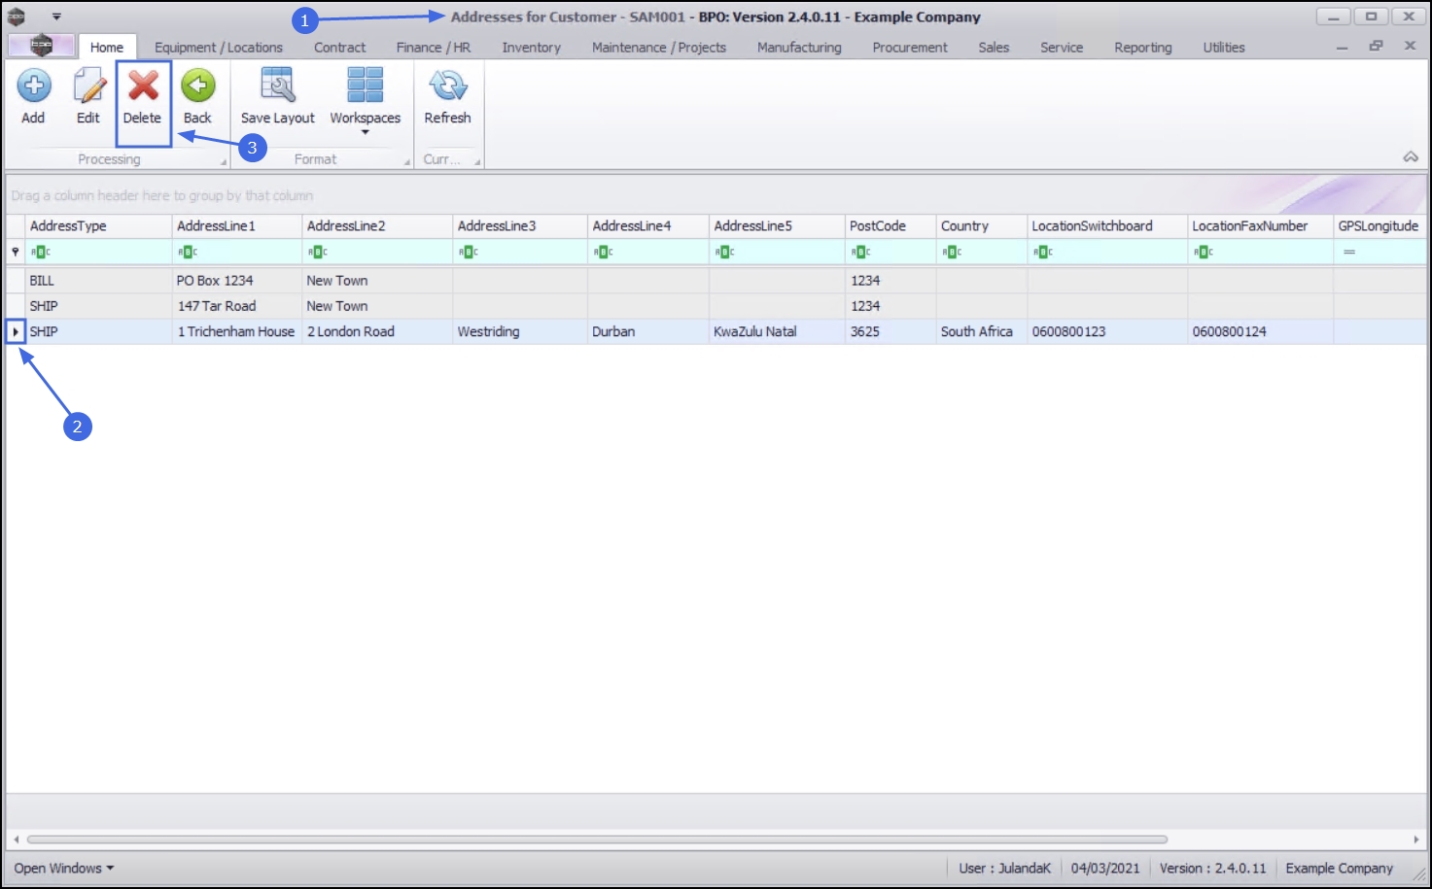Click the '3625' post code cell

point(891,331)
